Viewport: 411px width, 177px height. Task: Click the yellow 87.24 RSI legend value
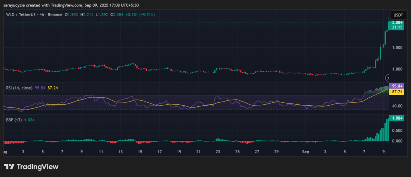[x=53, y=88]
